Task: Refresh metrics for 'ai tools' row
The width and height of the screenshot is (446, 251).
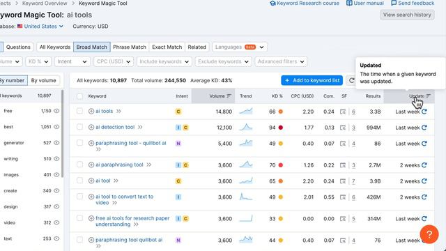Action: point(424,112)
